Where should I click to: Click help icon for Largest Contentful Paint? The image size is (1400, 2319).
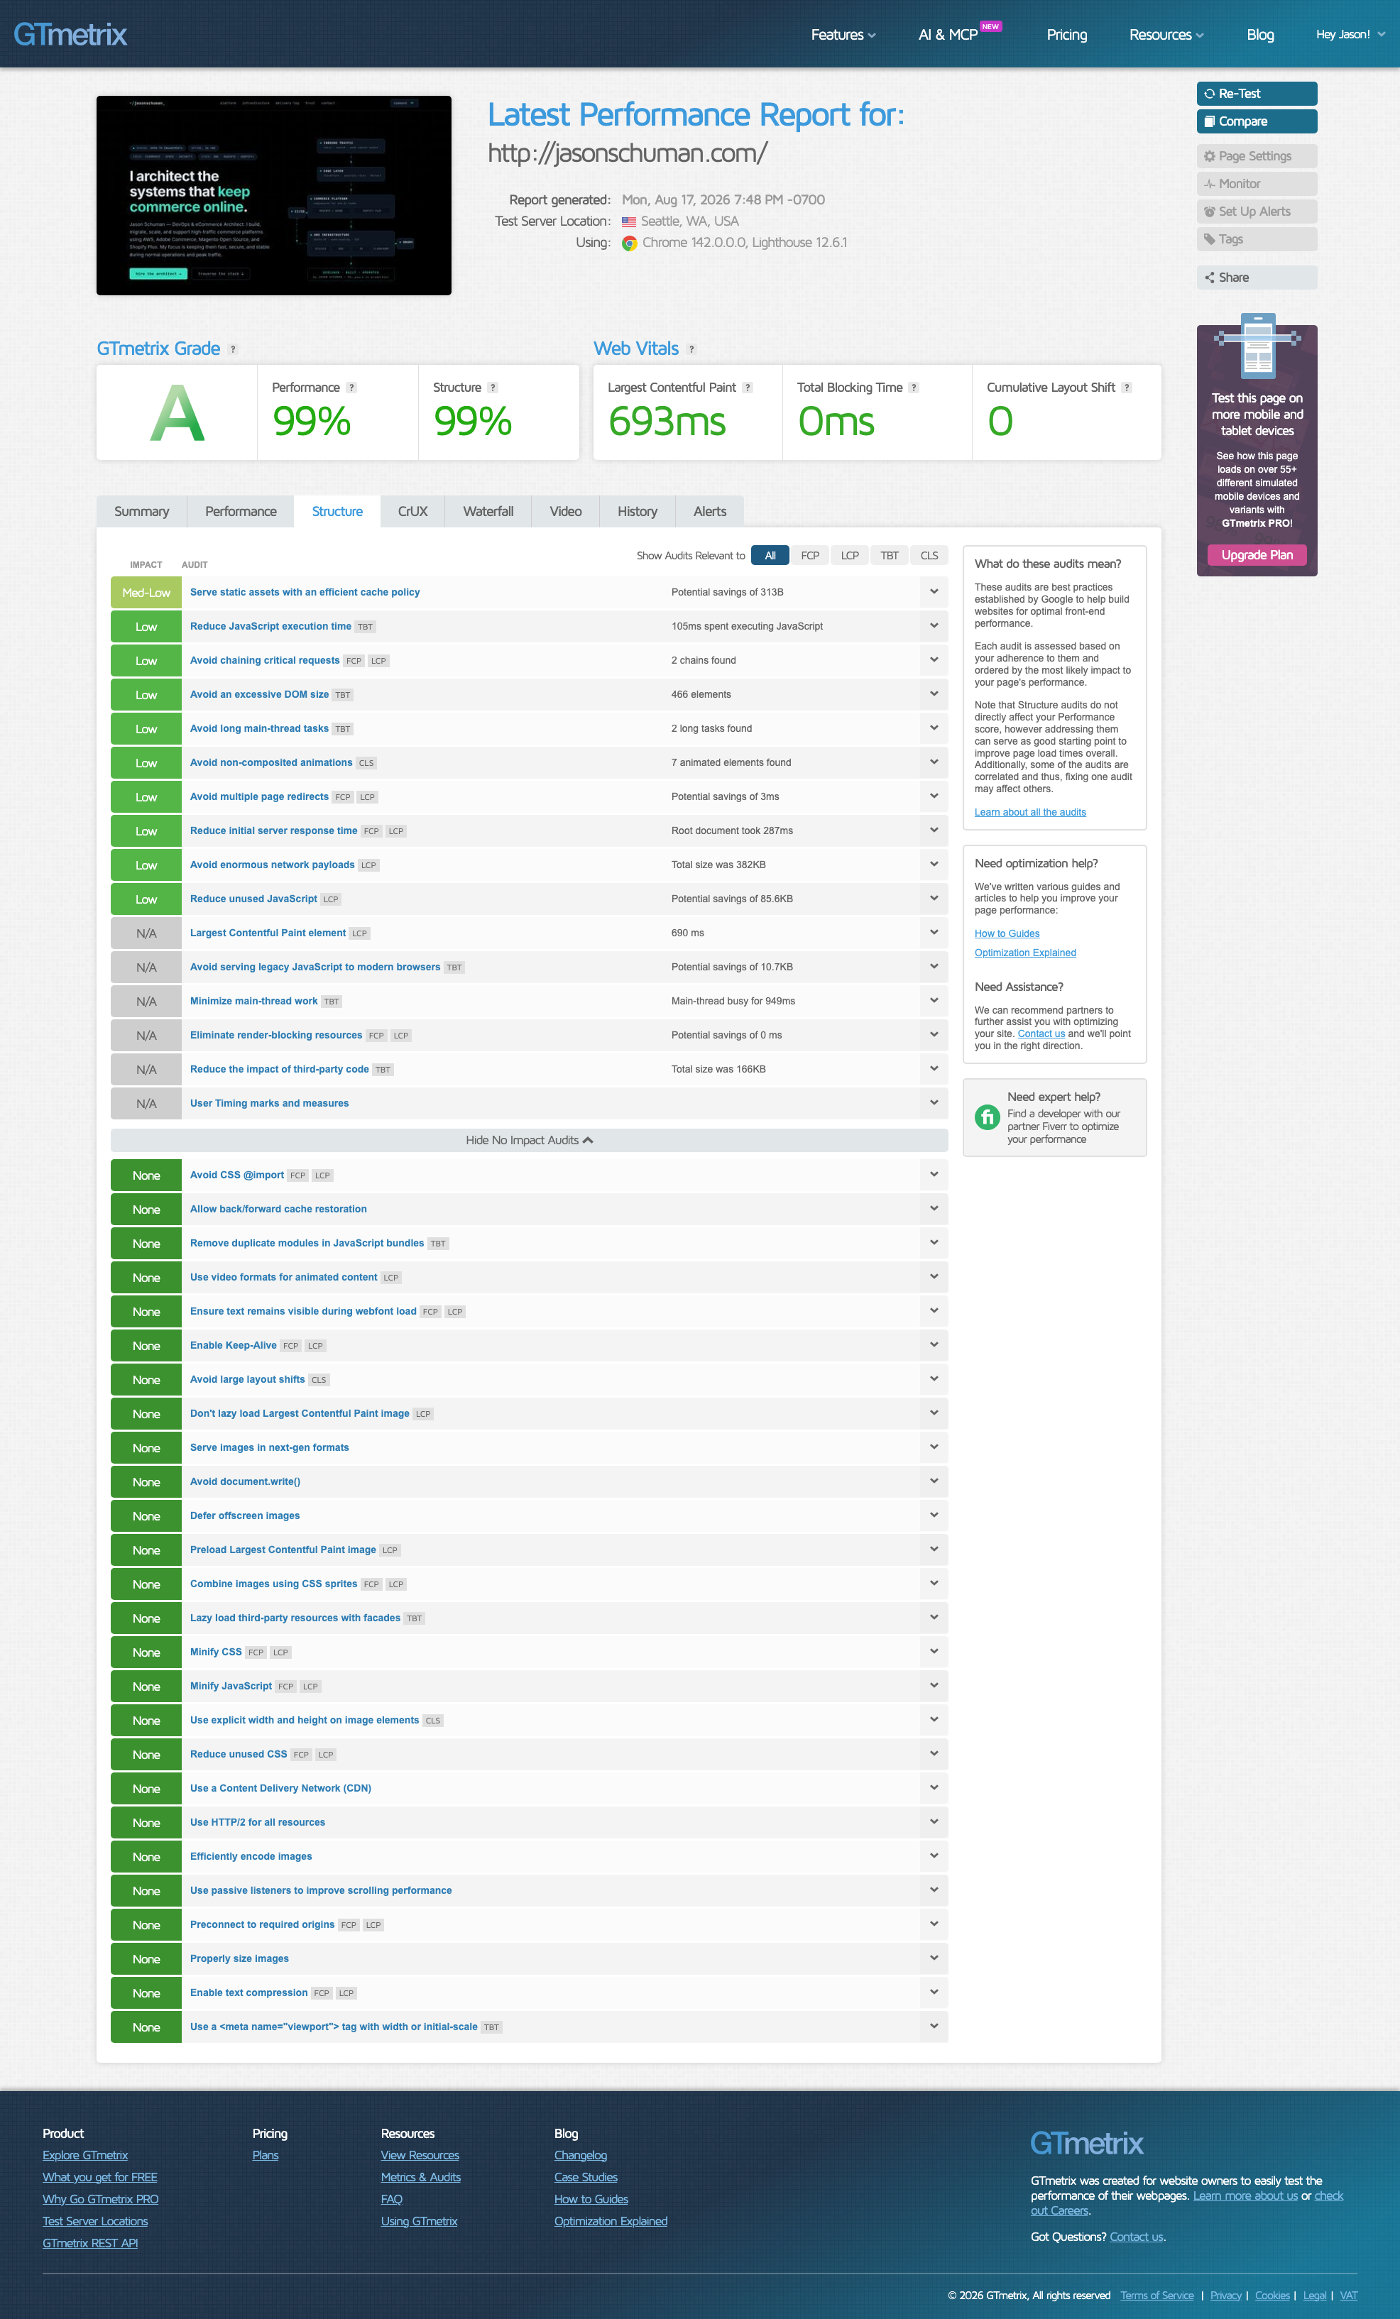click(x=748, y=388)
